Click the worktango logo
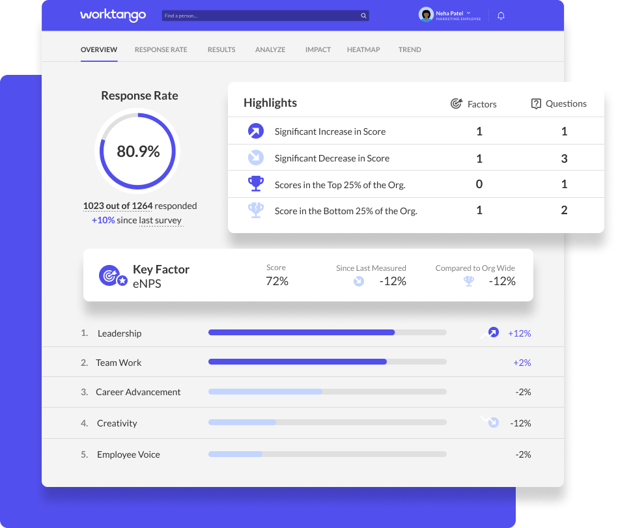Image resolution: width=618 pixels, height=528 pixels. coord(113,16)
